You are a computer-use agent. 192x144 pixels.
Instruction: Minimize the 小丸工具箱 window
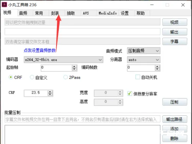(x=152, y=5)
